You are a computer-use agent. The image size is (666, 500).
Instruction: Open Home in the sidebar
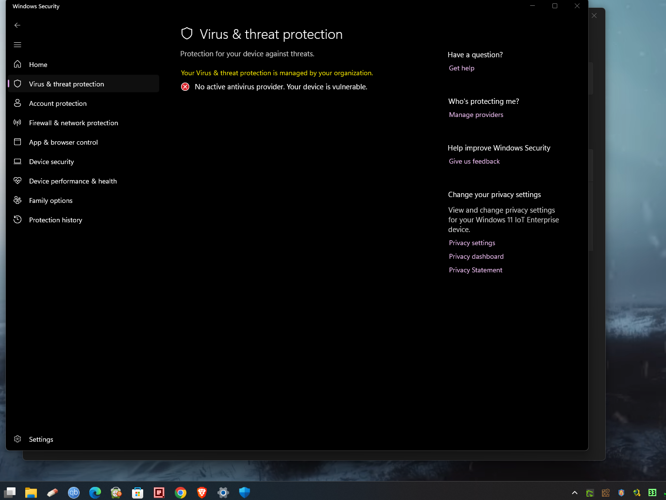tap(83, 65)
